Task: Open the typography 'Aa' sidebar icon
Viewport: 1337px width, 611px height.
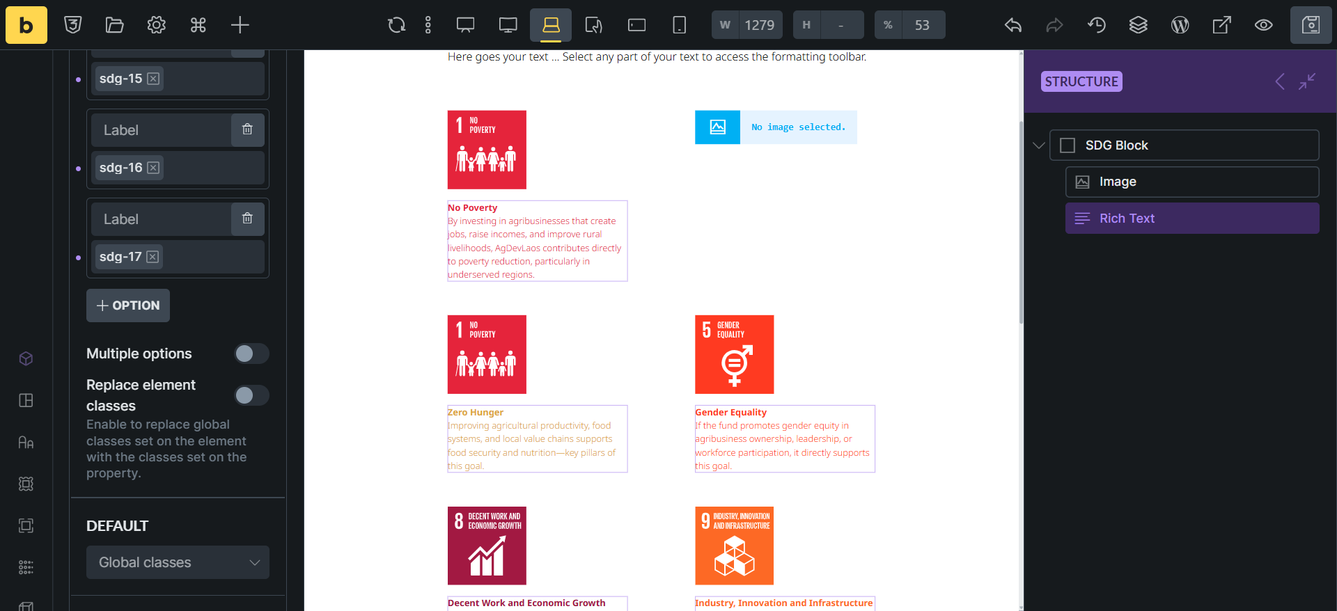Action: [x=26, y=442]
